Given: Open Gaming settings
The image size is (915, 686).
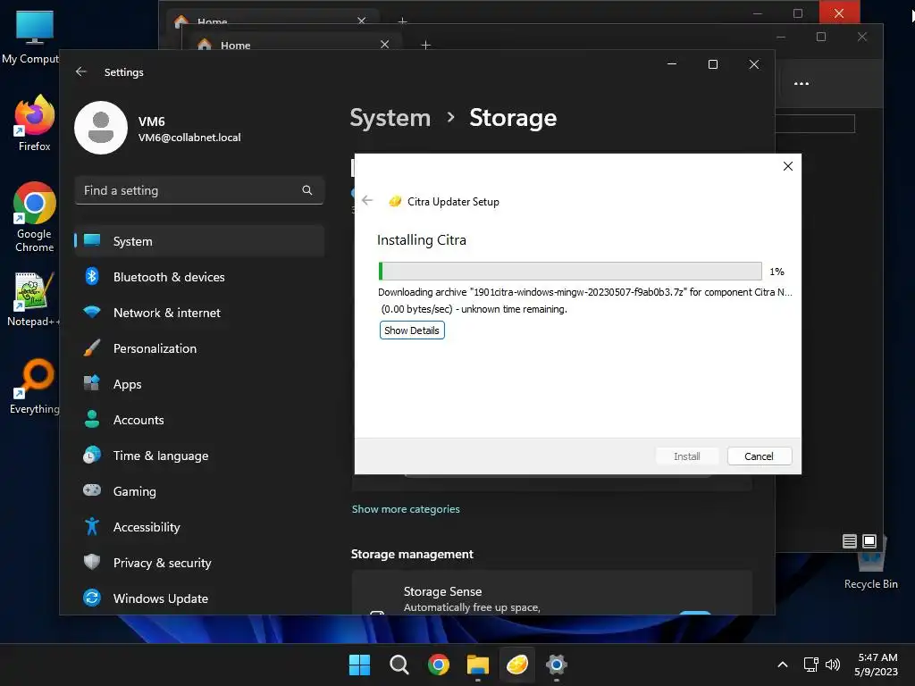Looking at the screenshot, I should (x=199, y=491).
